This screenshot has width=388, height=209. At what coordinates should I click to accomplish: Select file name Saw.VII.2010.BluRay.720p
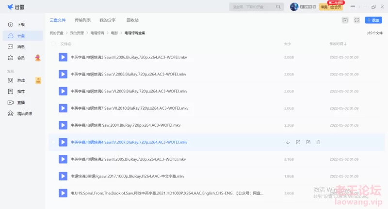[x=129, y=108]
